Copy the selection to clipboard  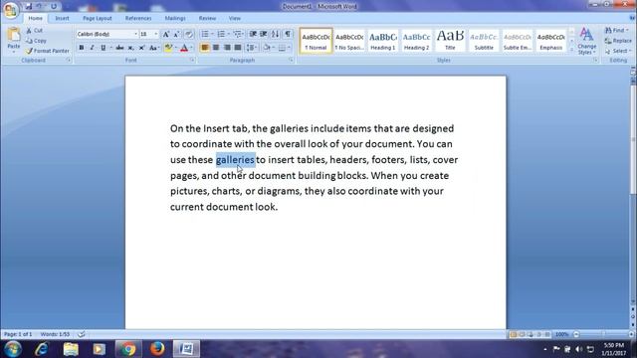(x=36, y=41)
